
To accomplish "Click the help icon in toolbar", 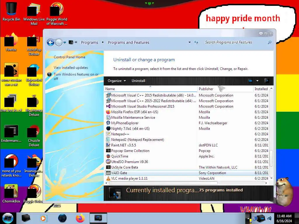I will (x=267, y=81).
